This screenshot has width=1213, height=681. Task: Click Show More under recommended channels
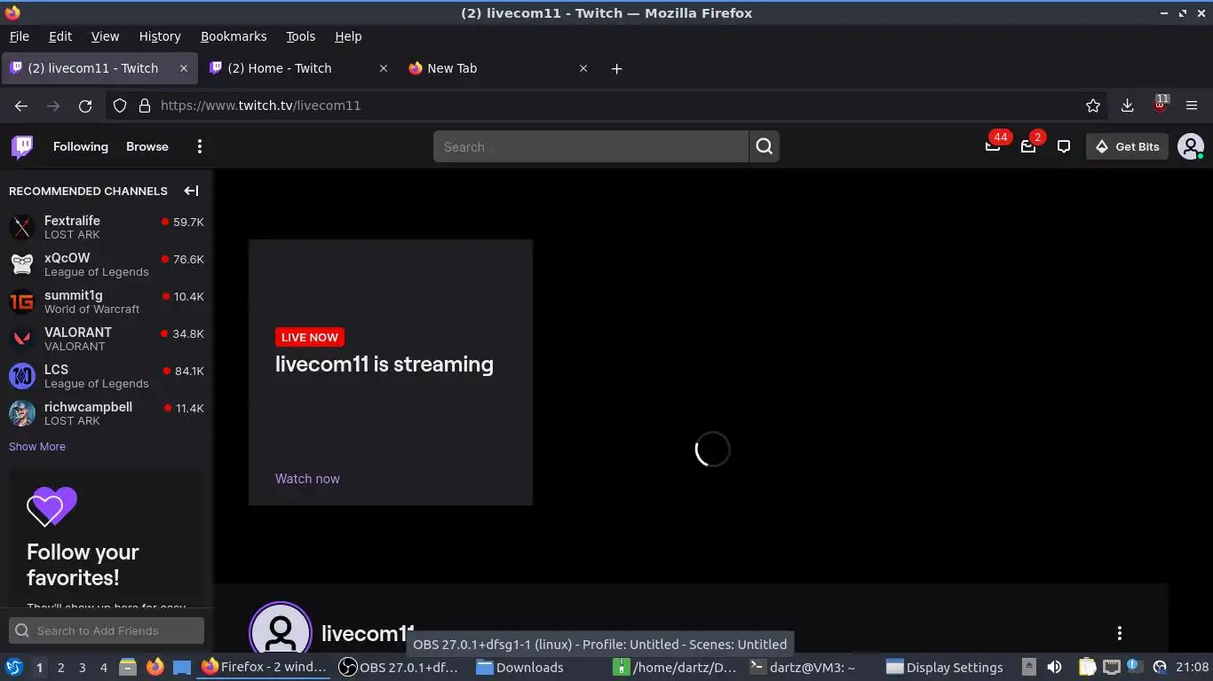tap(37, 446)
